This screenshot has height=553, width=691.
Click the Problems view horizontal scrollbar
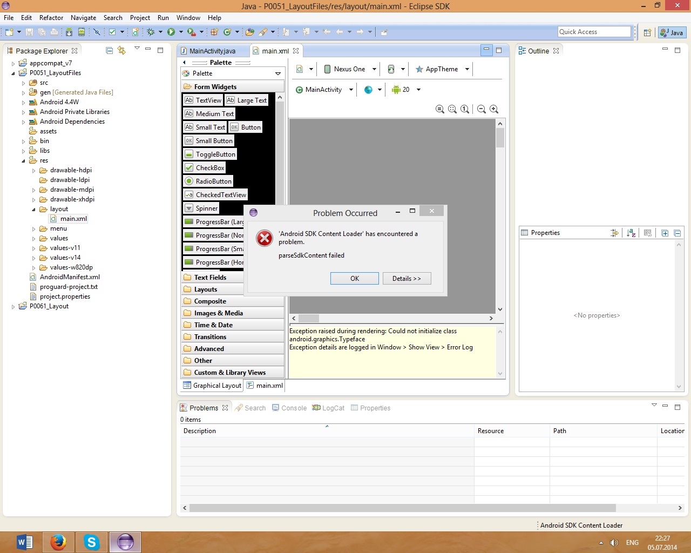point(402,508)
